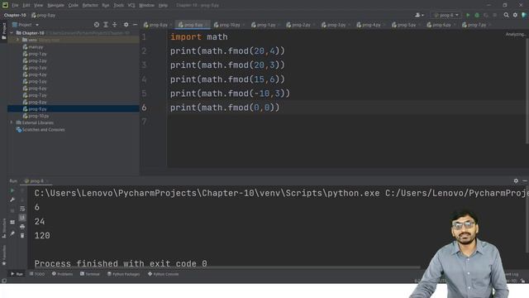Toggle soft-wrap in console output
The height and width of the screenshot is (298, 529).
coord(22,209)
